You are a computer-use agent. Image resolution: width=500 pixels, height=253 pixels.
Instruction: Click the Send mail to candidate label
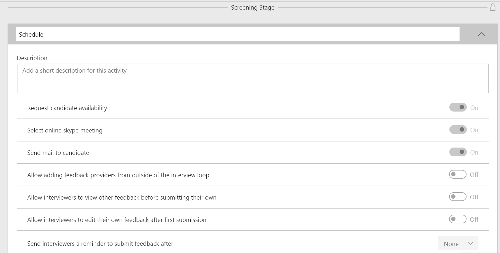[x=58, y=153]
